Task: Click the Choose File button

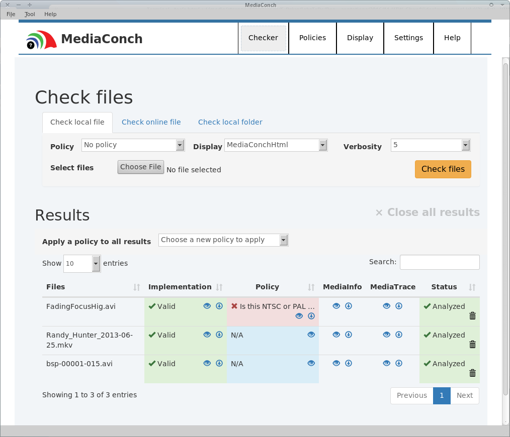Action: pyautogui.click(x=141, y=167)
